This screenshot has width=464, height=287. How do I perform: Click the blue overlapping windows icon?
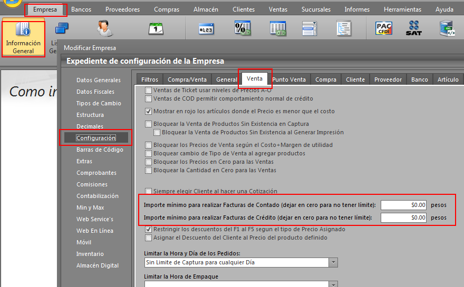coord(62,28)
